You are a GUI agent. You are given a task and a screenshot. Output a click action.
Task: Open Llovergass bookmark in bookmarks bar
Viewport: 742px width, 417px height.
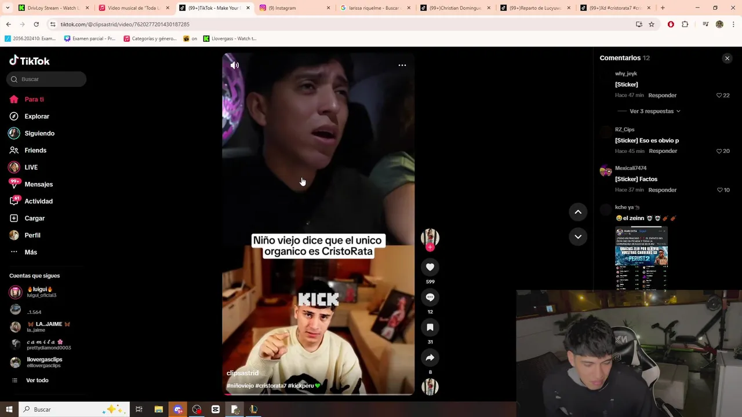point(230,39)
